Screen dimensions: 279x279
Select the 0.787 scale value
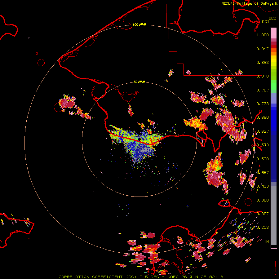click(263, 90)
